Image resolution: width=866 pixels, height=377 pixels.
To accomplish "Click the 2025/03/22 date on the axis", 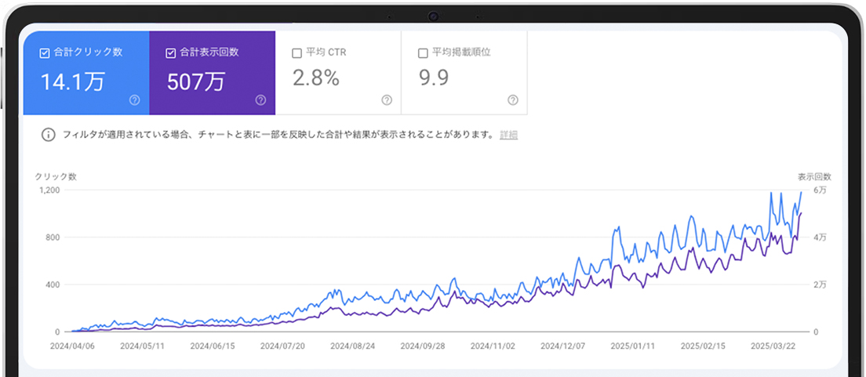I will click(773, 346).
